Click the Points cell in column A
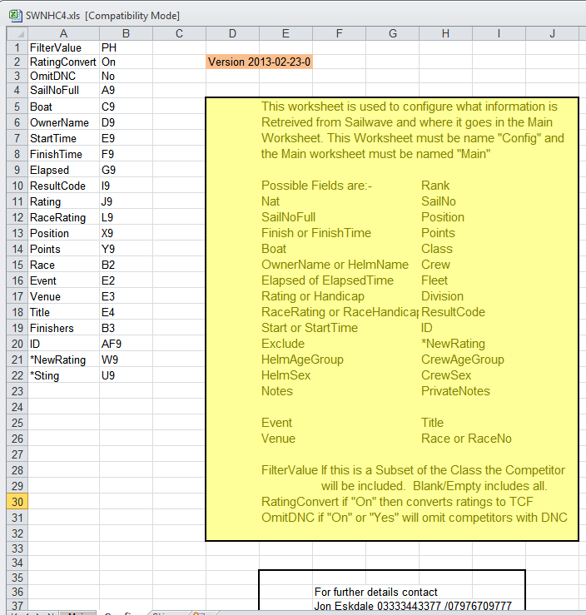The width and height of the screenshot is (586, 615). [x=63, y=249]
